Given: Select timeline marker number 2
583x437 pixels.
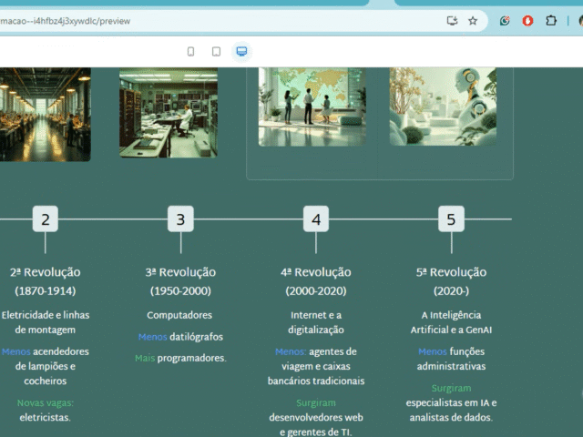Looking at the screenshot, I should [x=45, y=219].
